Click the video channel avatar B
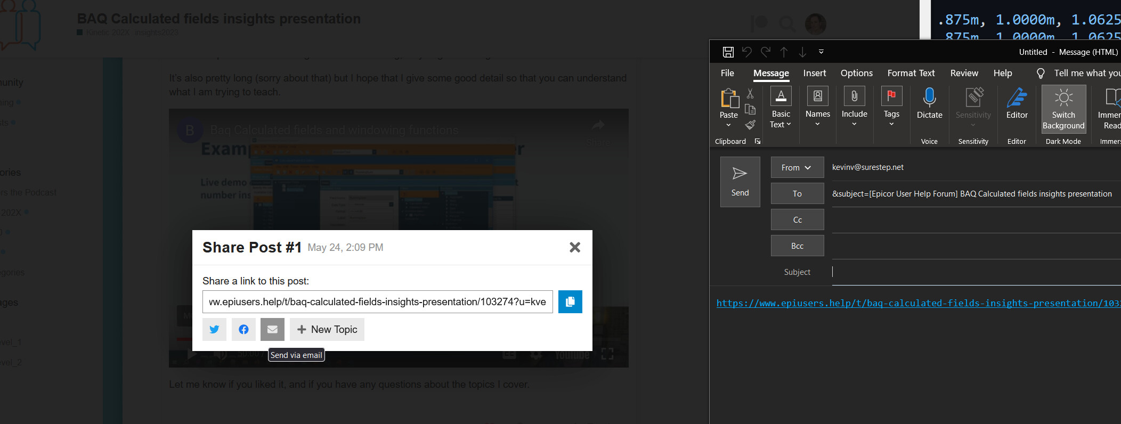 tap(190, 130)
